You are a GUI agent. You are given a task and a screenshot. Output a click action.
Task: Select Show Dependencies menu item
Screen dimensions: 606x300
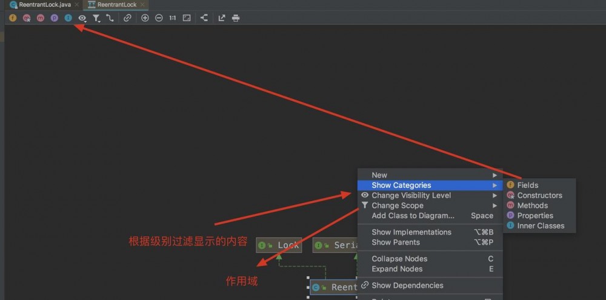point(430,285)
